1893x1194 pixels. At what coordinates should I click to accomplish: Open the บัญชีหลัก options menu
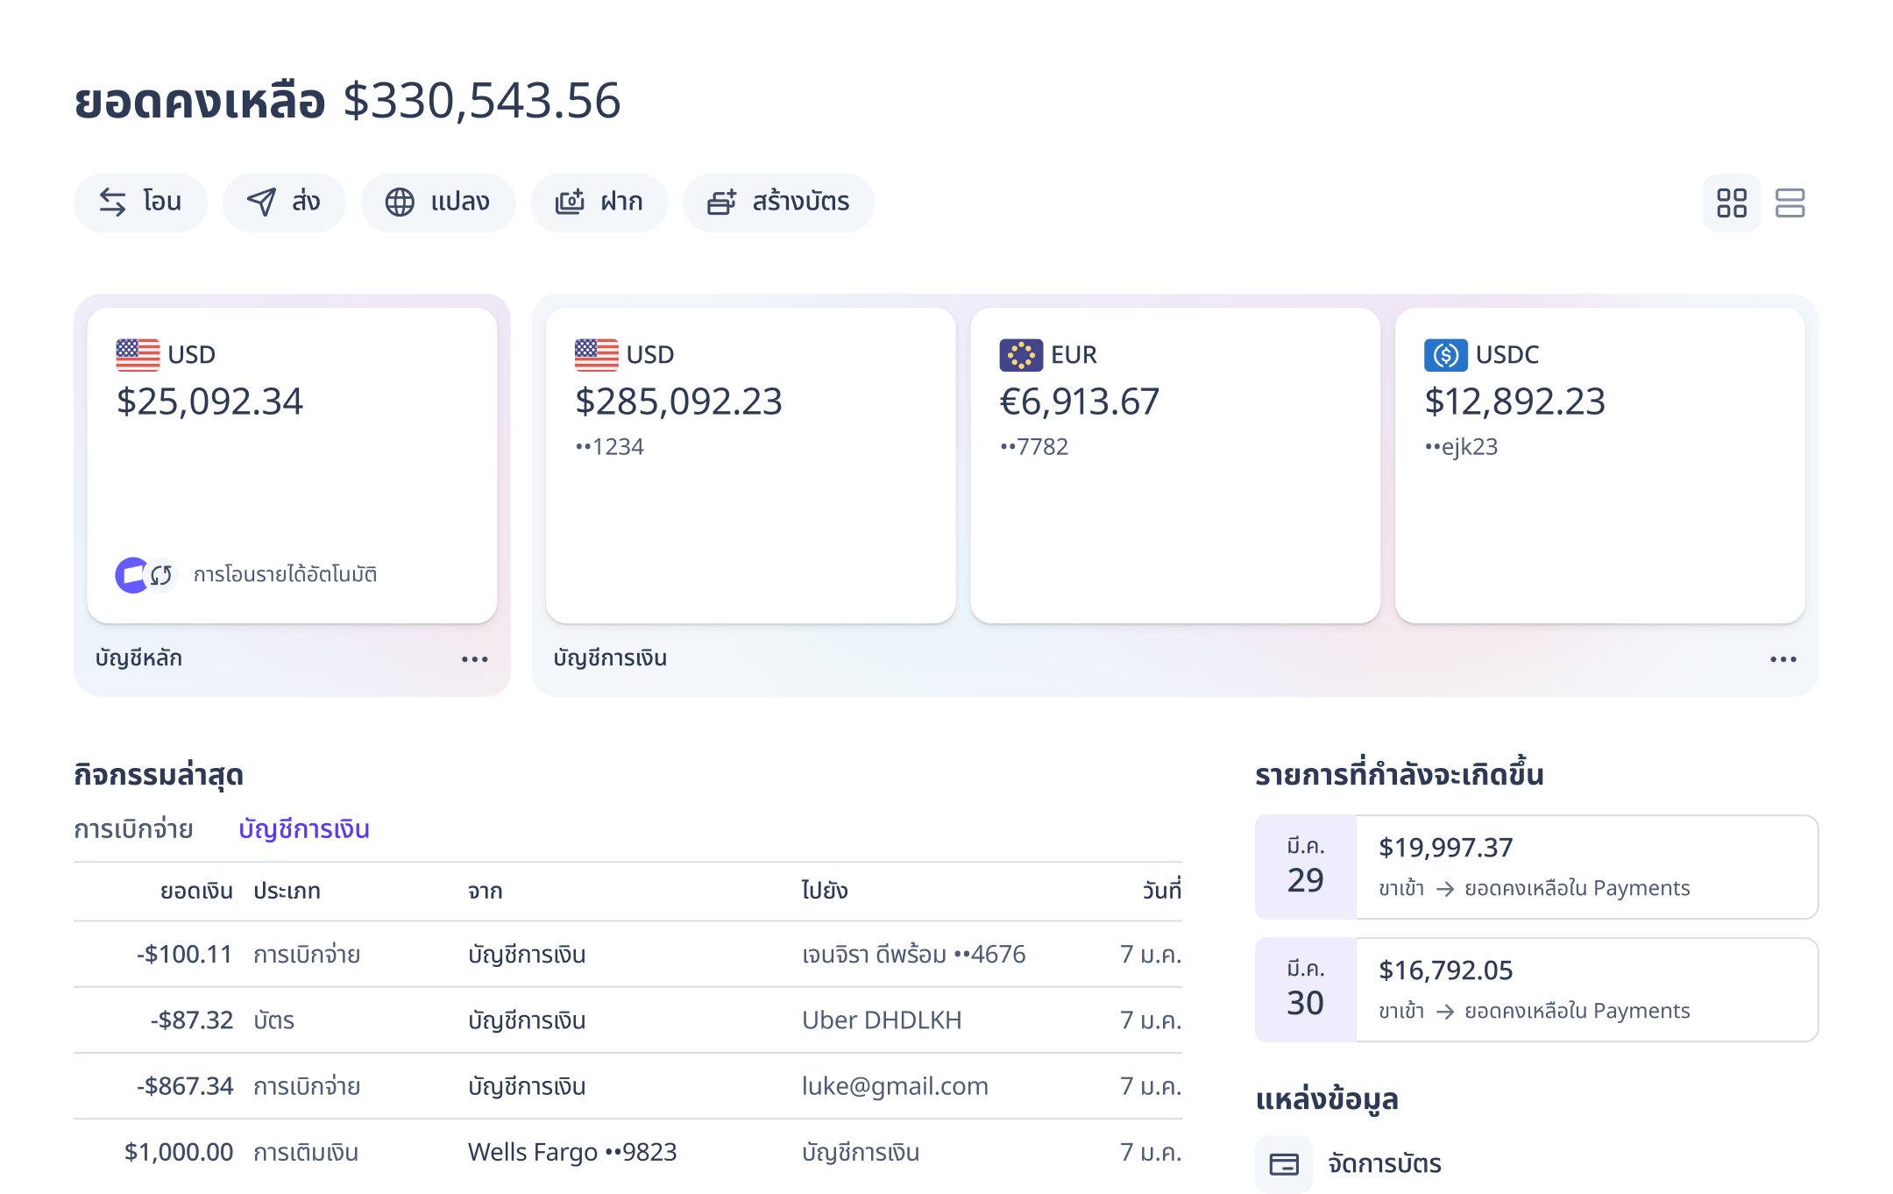pos(474,658)
